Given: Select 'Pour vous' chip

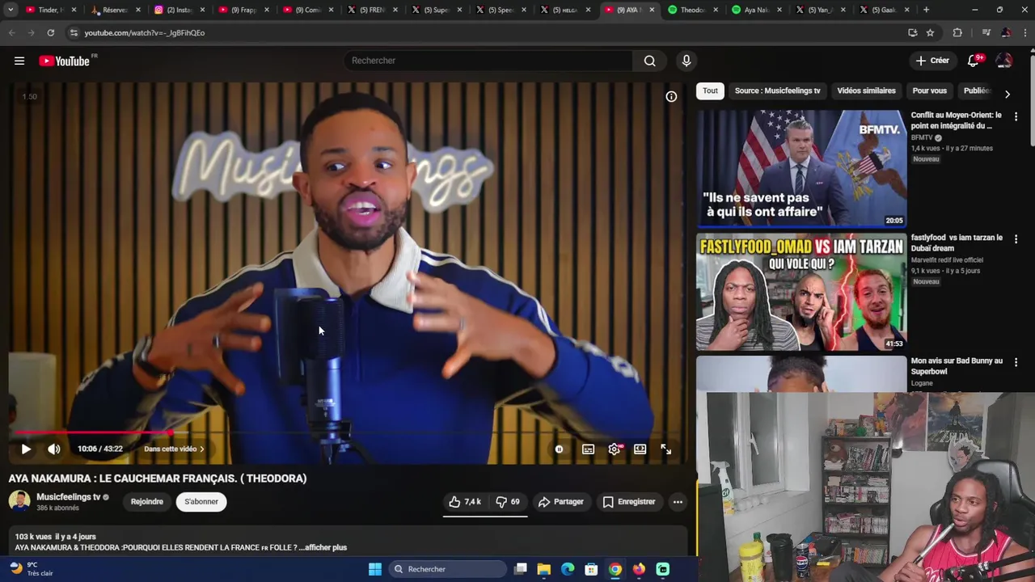Looking at the screenshot, I should click(x=929, y=91).
